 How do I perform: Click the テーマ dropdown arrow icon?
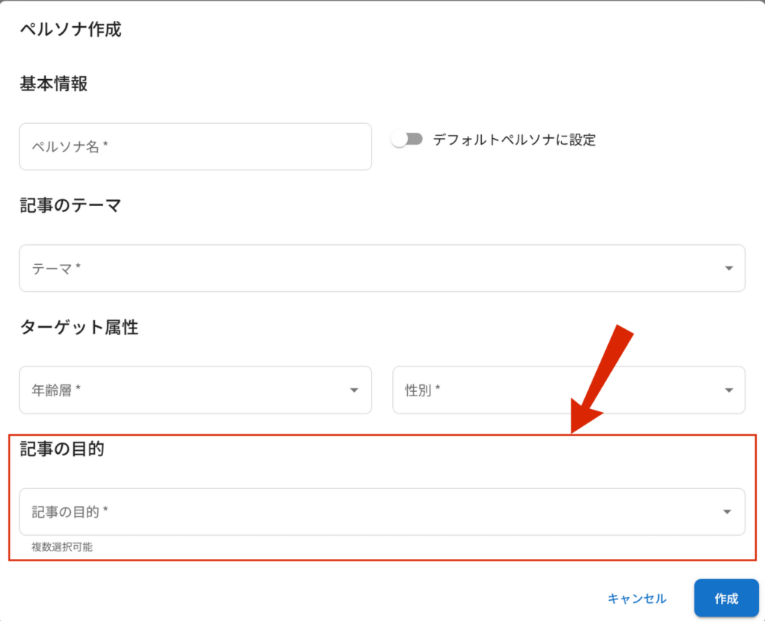728,269
